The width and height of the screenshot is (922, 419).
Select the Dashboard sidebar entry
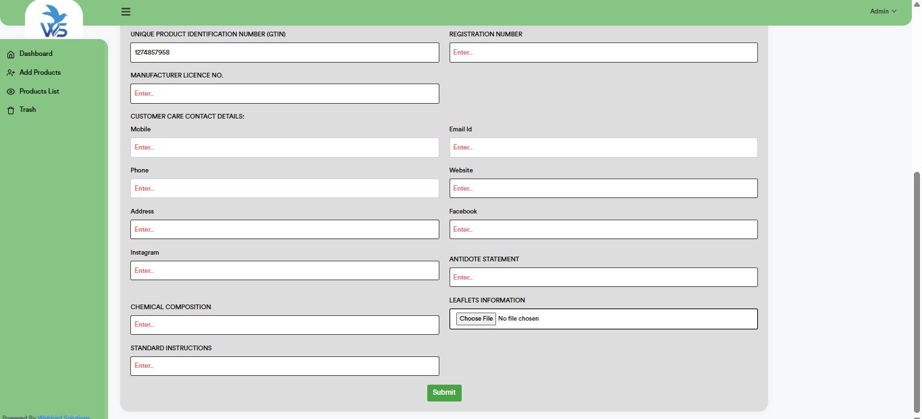(x=35, y=53)
